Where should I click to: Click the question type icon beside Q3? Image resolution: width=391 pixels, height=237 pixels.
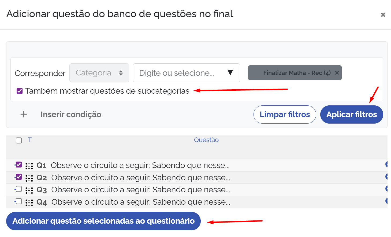pyautogui.click(x=29, y=190)
